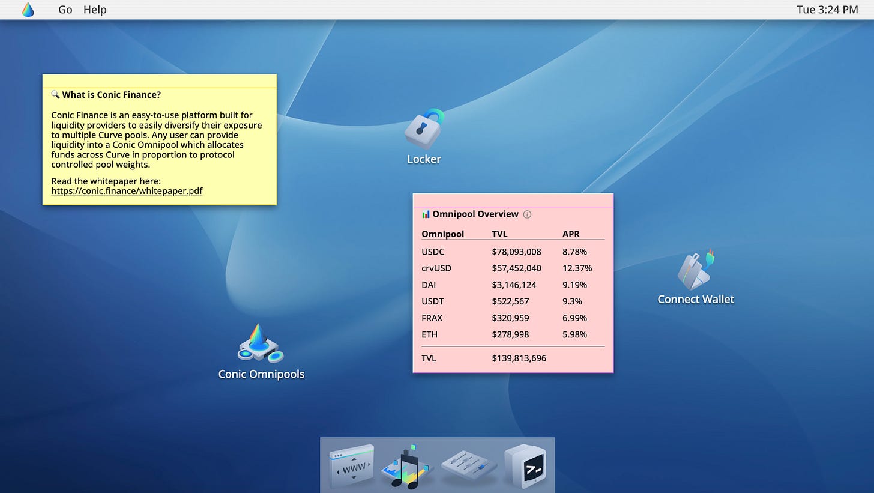Launch the terminal dock icon
Viewport: 874px width, 493px height.
point(526,466)
